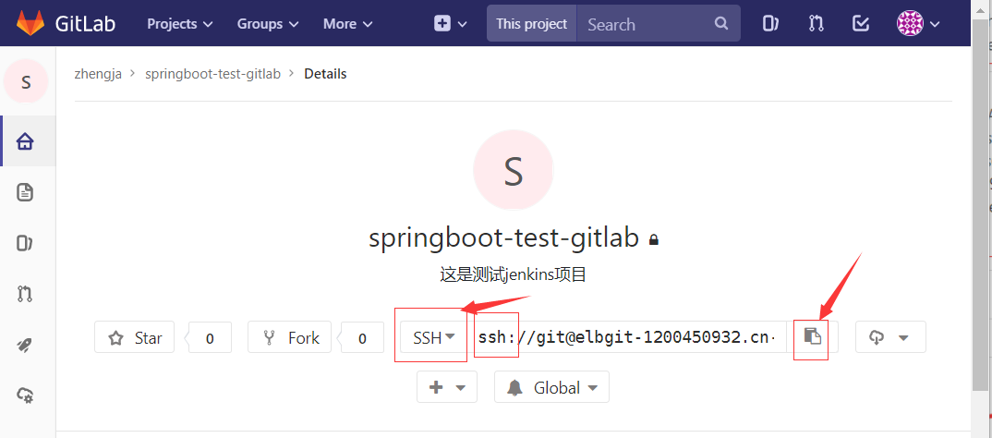
Task: Open Issues from the top bar
Action: 770,24
